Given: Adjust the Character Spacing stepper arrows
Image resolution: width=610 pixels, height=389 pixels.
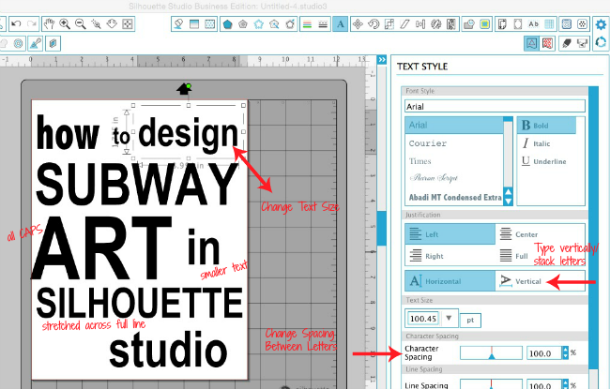Looking at the screenshot, I should click(x=565, y=352).
